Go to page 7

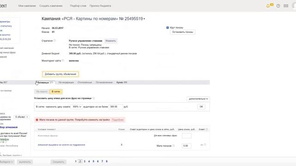102,161
